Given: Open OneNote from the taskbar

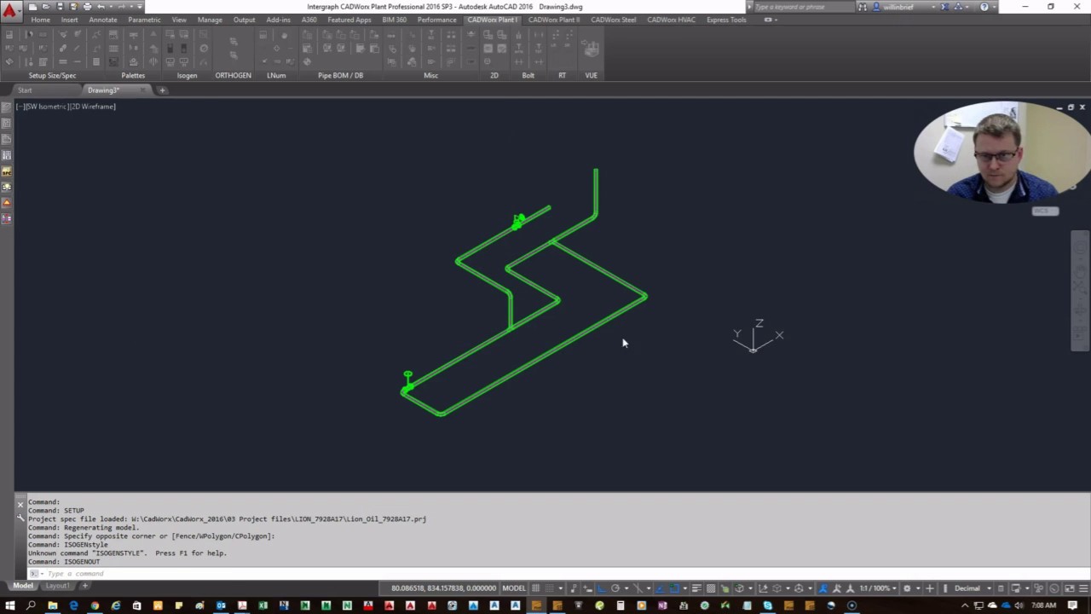Looking at the screenshot, I should tap(662, 605).
